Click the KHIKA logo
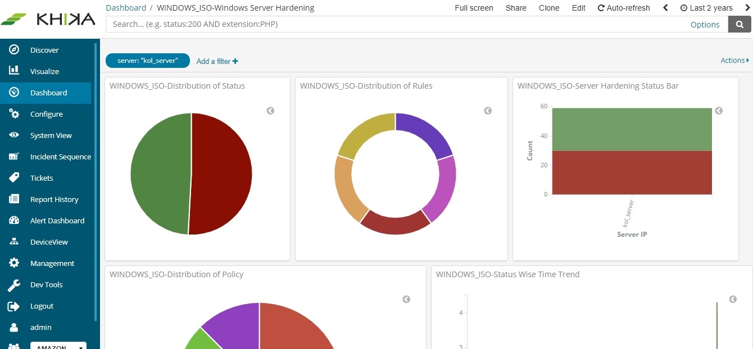753x349 pixels. point(49,19)
